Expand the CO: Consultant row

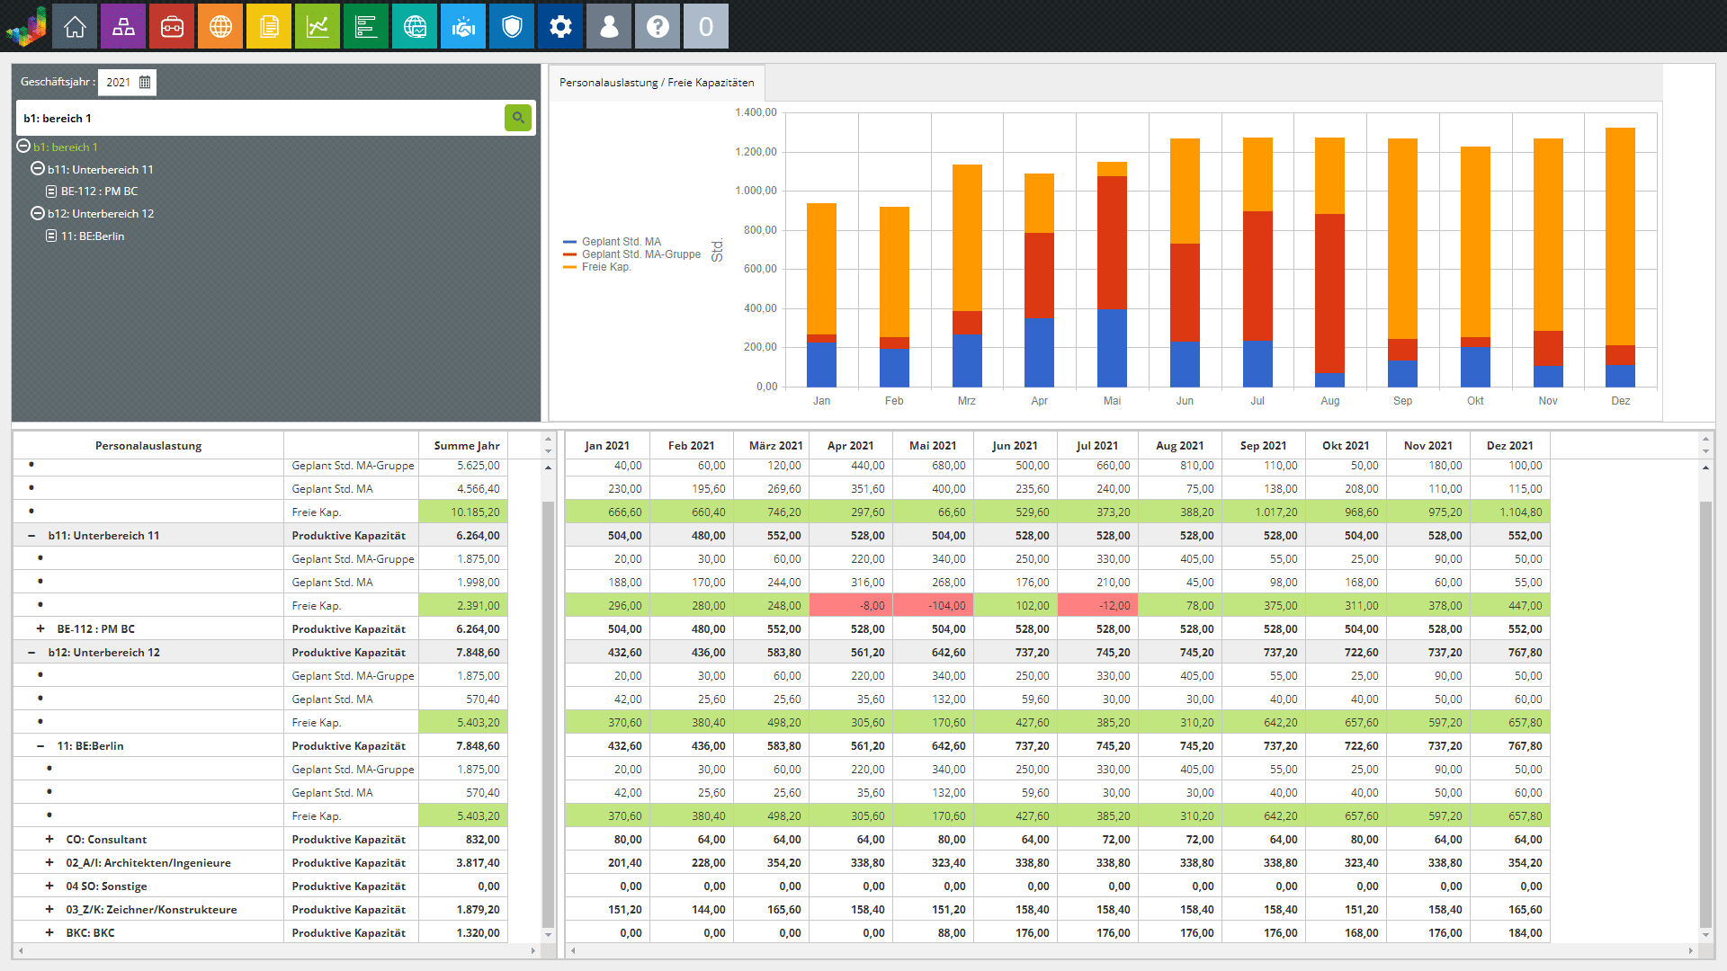click(48, 839)
